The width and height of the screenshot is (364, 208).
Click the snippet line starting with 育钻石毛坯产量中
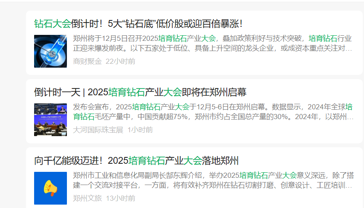(213, 117)
